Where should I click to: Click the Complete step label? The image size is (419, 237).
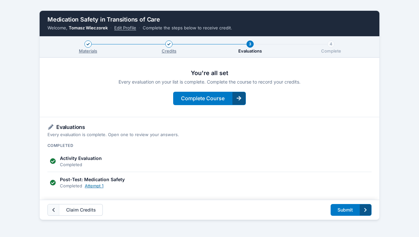[331, 51]
